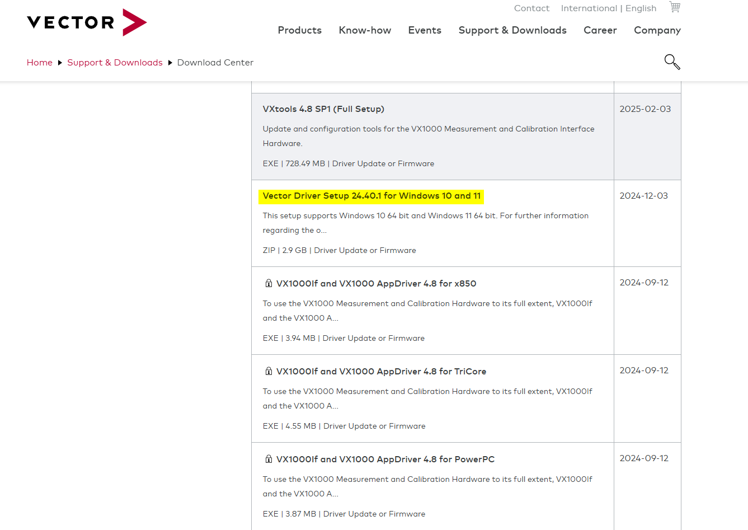Open the Products menu
Viewport: 748px width, 530px height.
coord(300,30)
